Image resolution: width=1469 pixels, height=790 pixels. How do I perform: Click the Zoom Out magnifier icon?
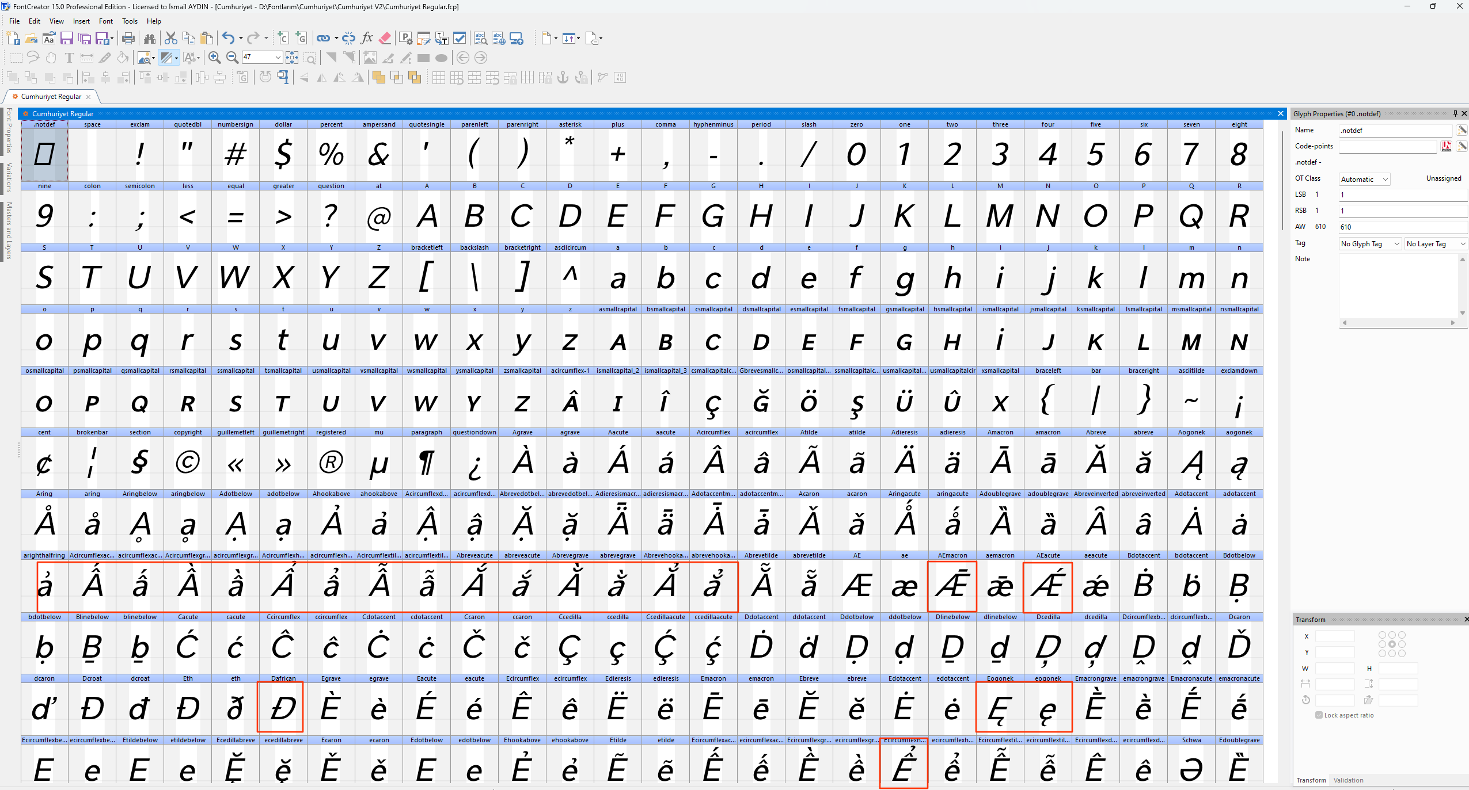(232, 58)
